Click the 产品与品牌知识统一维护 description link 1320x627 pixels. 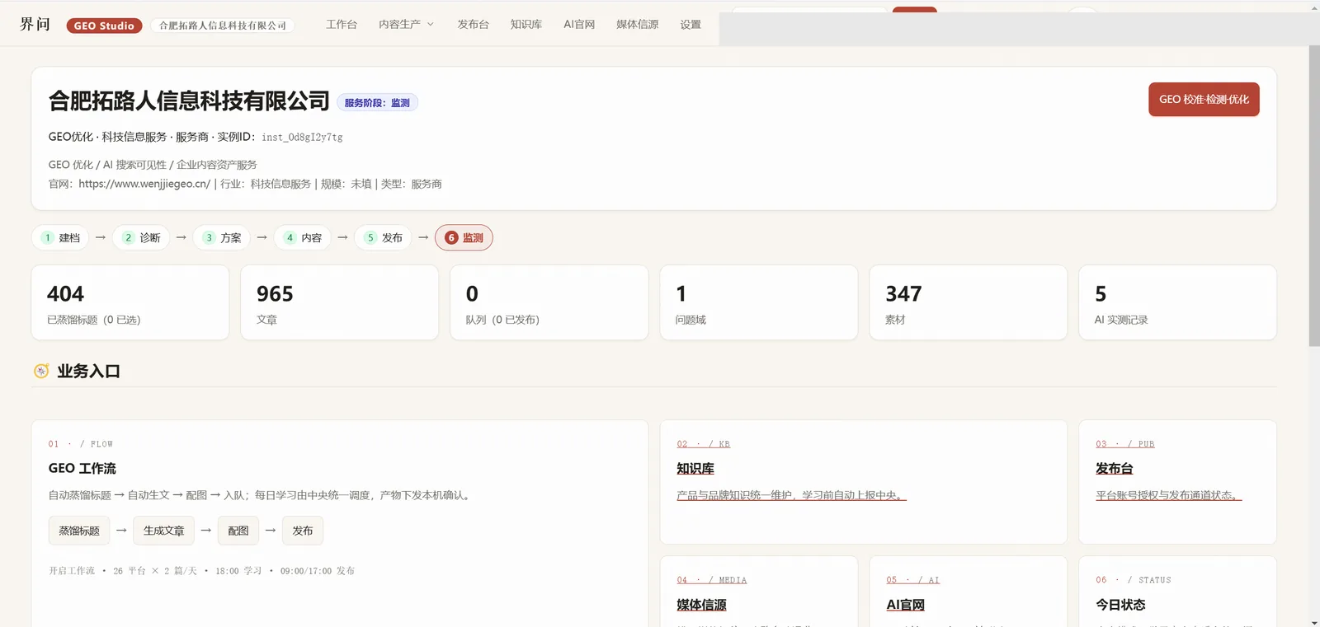[x=792, y=495]
